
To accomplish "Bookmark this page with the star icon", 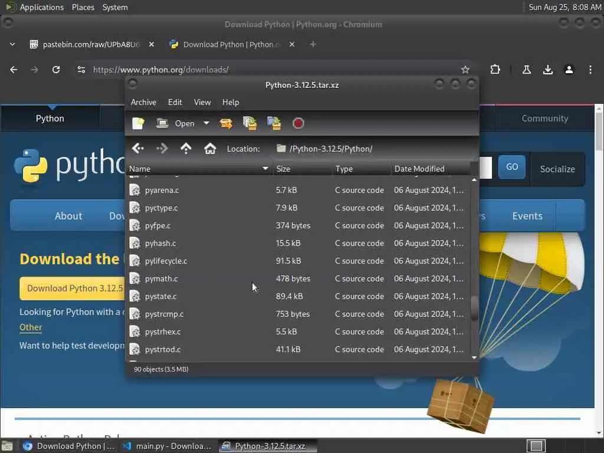I will [x=465, y=70].
